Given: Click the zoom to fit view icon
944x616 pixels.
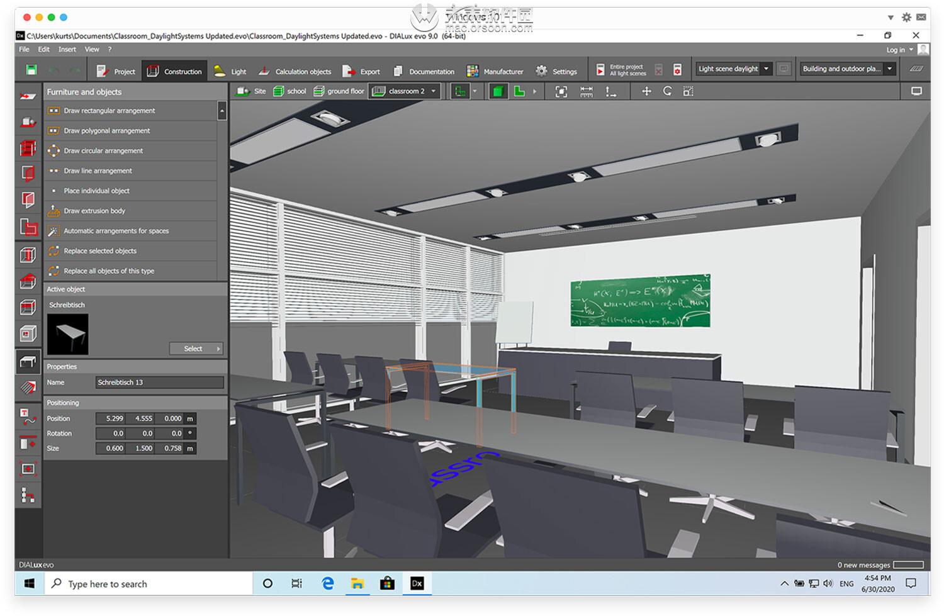Looking at the screenshot, I should point(561,92).
